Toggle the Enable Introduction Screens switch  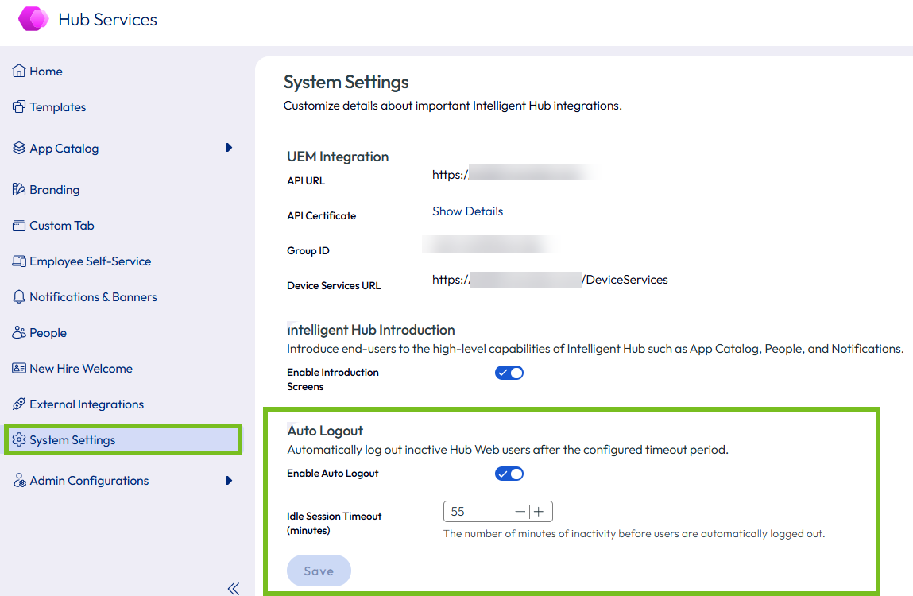(x=509, y=373)
